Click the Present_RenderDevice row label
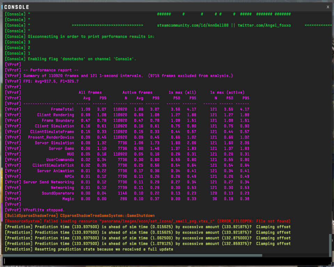Screen dimensions: 334x267 pyautogui.click(x=51, y=137)
